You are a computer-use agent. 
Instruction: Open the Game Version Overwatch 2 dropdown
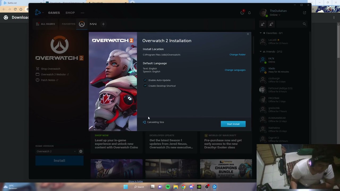(x=56, y=151)
